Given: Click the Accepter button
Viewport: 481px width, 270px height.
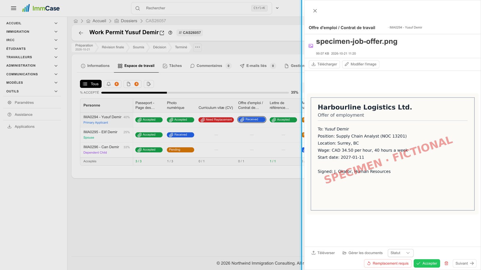Looking at the screenshot, I should 427,263.
